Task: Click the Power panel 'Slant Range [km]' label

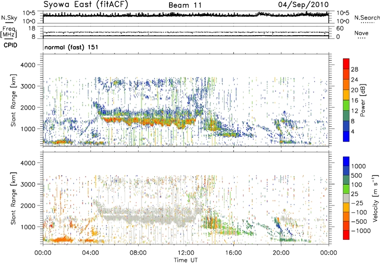Action: (13, 100)
